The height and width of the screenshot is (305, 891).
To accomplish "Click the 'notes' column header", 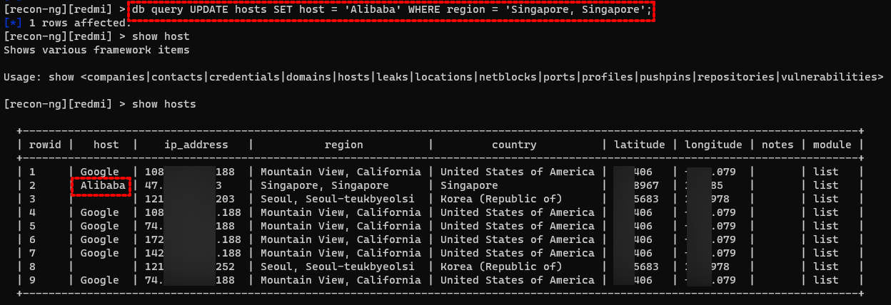I will point(777,145).
